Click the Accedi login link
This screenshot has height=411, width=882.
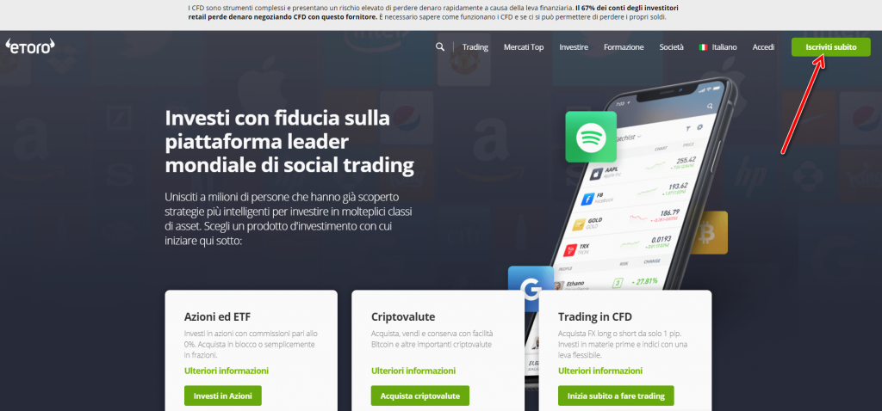point(763,47)
